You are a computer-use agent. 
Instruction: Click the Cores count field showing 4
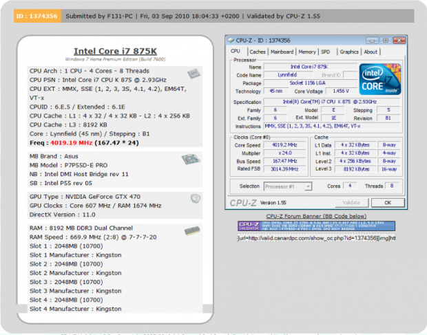click(350, 186)
